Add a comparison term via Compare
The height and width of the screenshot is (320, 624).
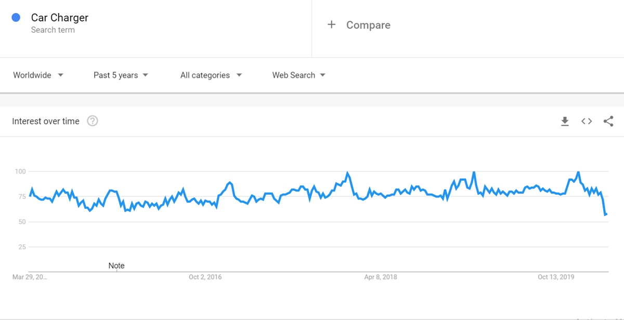click(x=368, y=25)
